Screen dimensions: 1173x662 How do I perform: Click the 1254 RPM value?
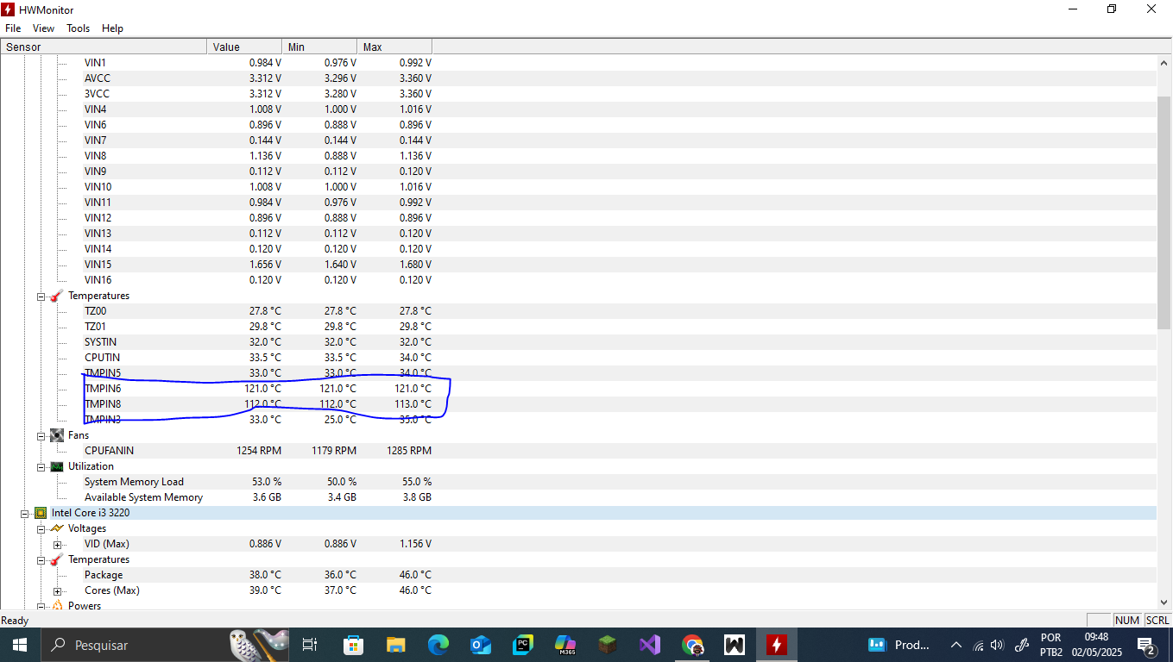[259, 451]
